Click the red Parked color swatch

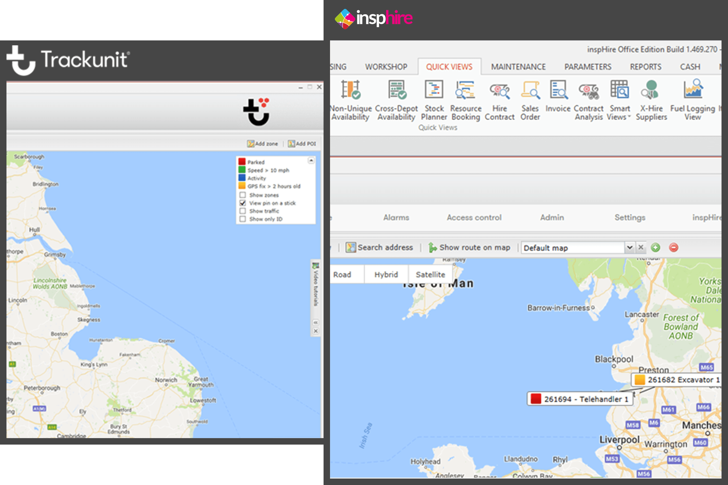242,162
